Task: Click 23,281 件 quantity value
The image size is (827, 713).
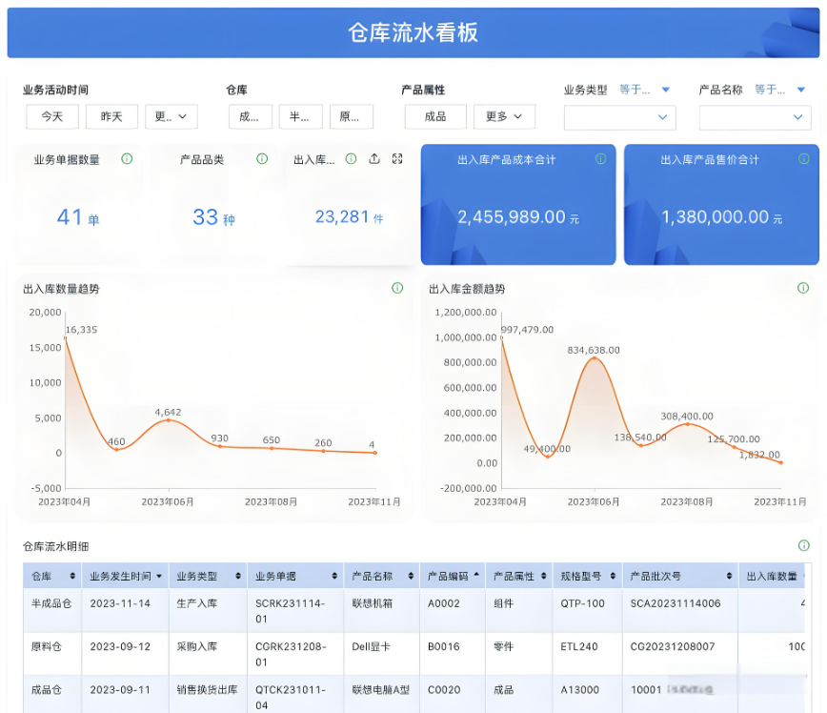Action: tap(349, 217)
